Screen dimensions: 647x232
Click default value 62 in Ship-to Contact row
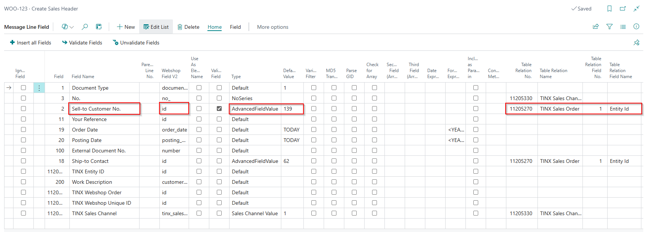[292, 161]
